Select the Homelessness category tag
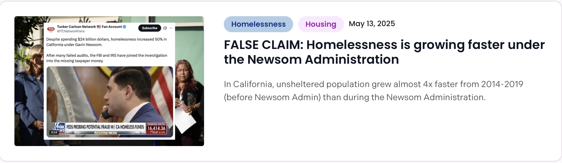Image resolution: width=562 pixels, height=163 pixels. (258, 24)
